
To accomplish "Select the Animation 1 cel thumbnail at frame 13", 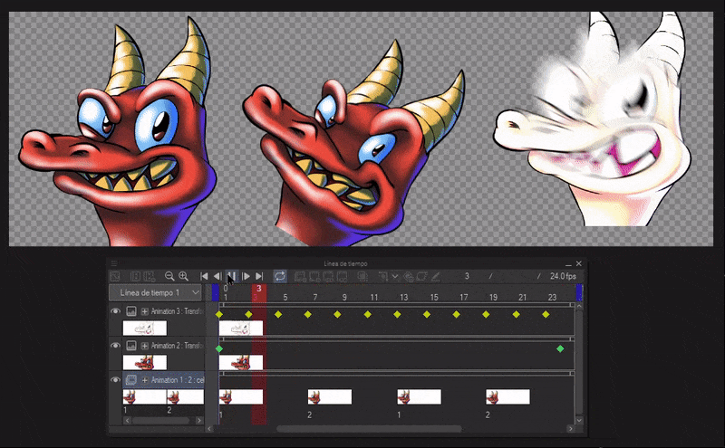I will [x=419, y=396].
